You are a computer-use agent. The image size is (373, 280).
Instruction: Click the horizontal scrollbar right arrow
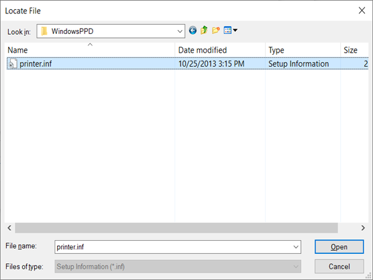click(363, 228)
